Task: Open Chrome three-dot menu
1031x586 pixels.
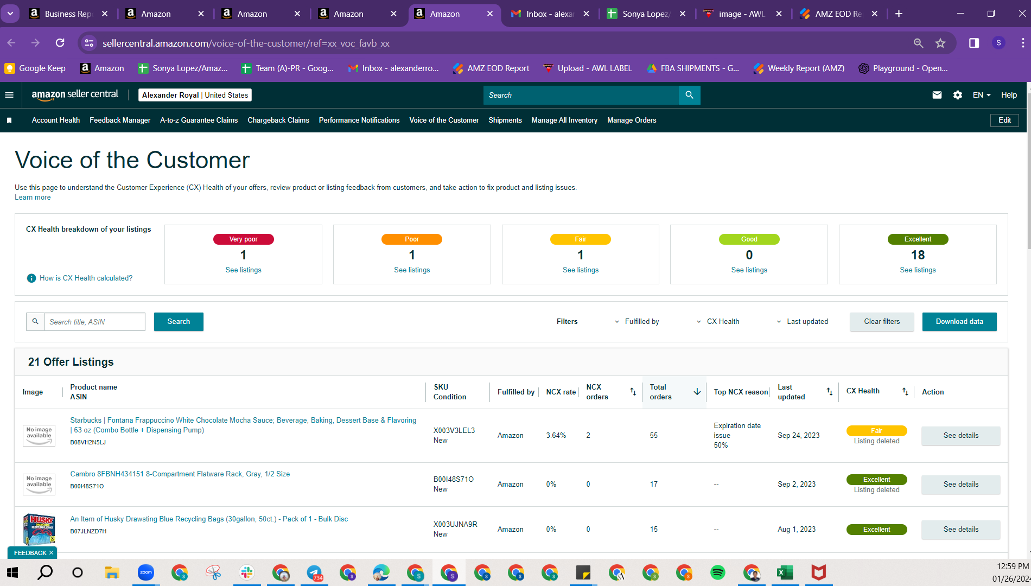Action: (1022, 43)
